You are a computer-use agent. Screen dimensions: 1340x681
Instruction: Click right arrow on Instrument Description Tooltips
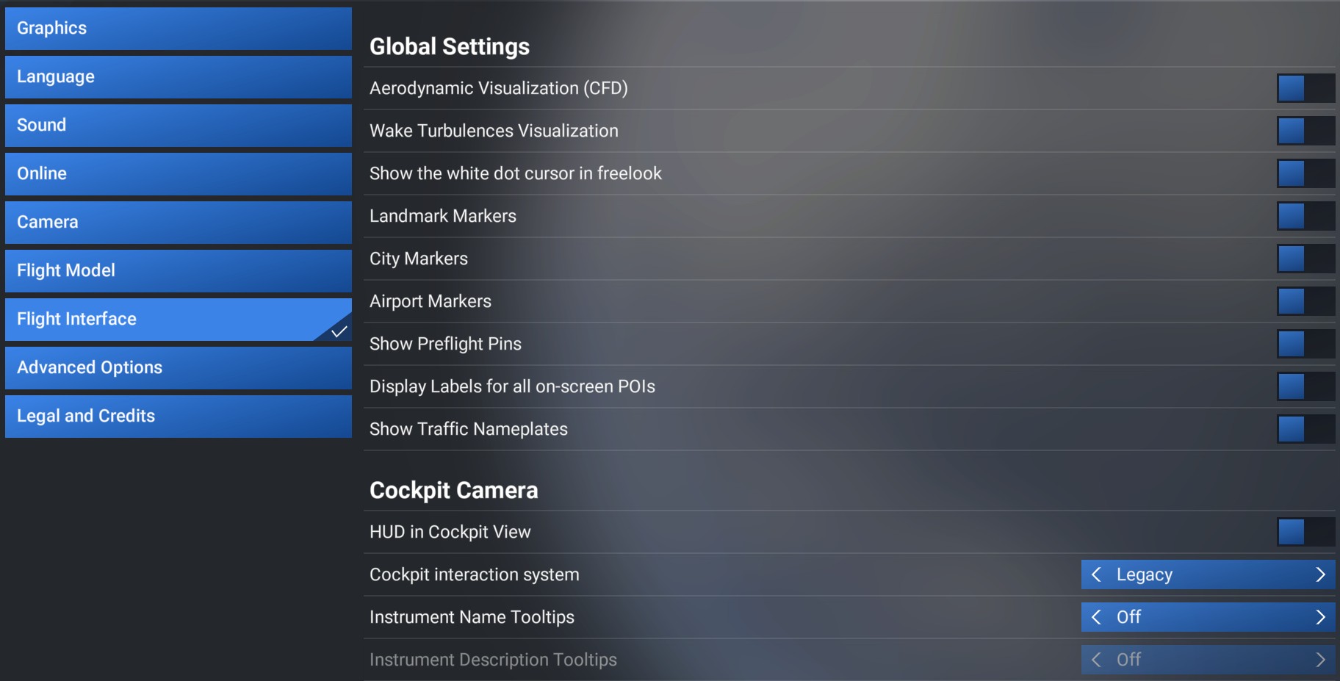1319,660
